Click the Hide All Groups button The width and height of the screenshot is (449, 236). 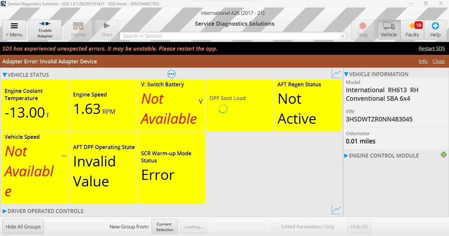(23, 226)
